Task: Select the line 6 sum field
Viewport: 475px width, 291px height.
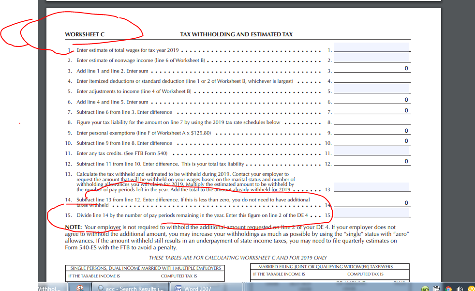Action: click(x=371, y=99)
